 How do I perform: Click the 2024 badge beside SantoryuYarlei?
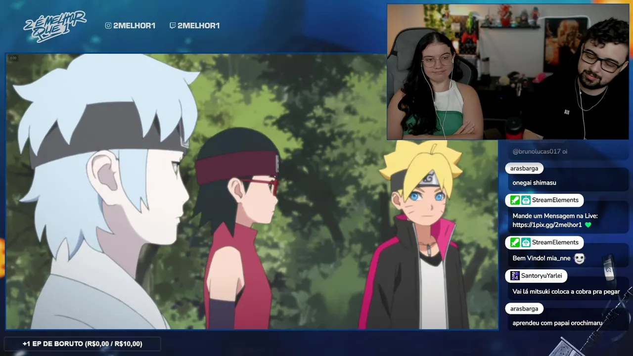515,276
